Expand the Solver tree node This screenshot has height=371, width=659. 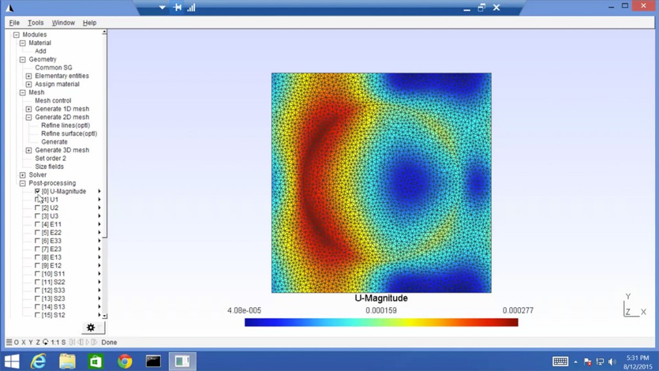[x=23, y=175]
